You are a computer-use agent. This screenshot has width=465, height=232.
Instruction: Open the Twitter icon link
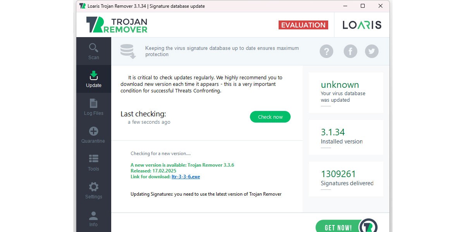tap(372, 51)
